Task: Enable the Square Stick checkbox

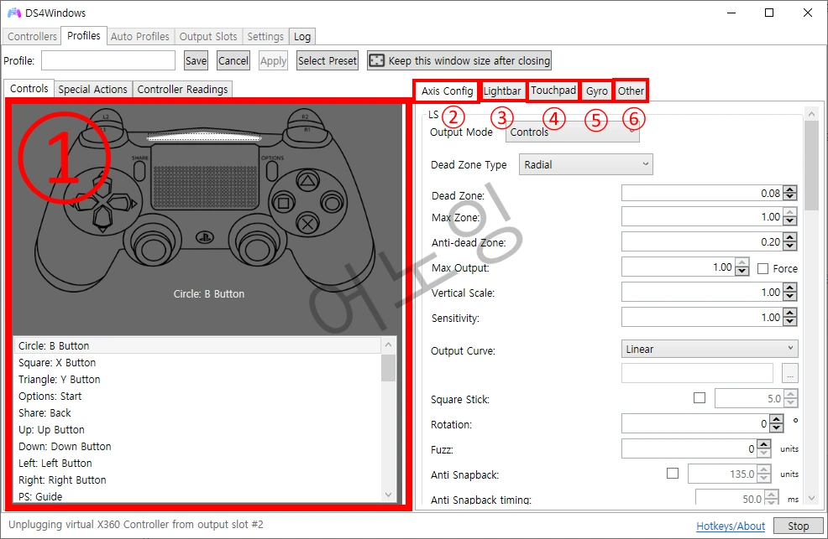Action: coord(700,398)
